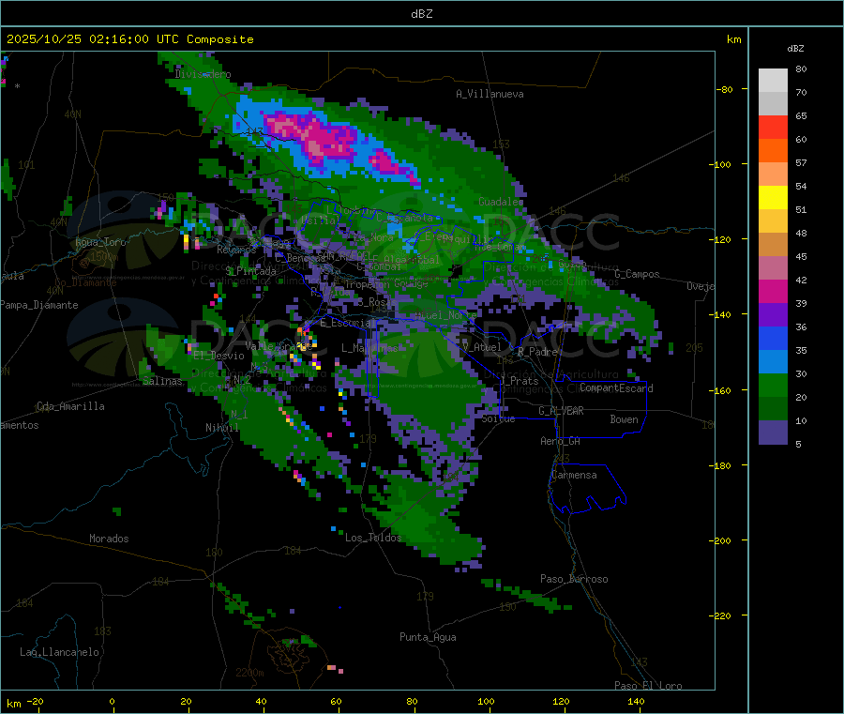
Task: Click the Agua_Toro map label
Action: pos(100,242)
